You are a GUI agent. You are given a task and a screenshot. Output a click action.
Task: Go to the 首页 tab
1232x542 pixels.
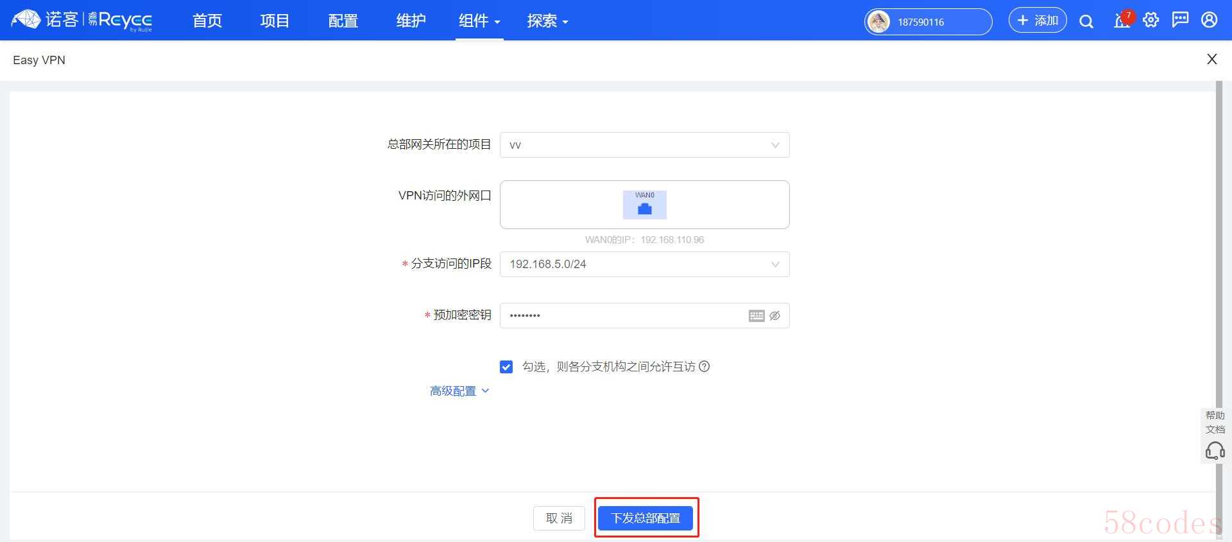pyautogui.click(x=207, y=21)
